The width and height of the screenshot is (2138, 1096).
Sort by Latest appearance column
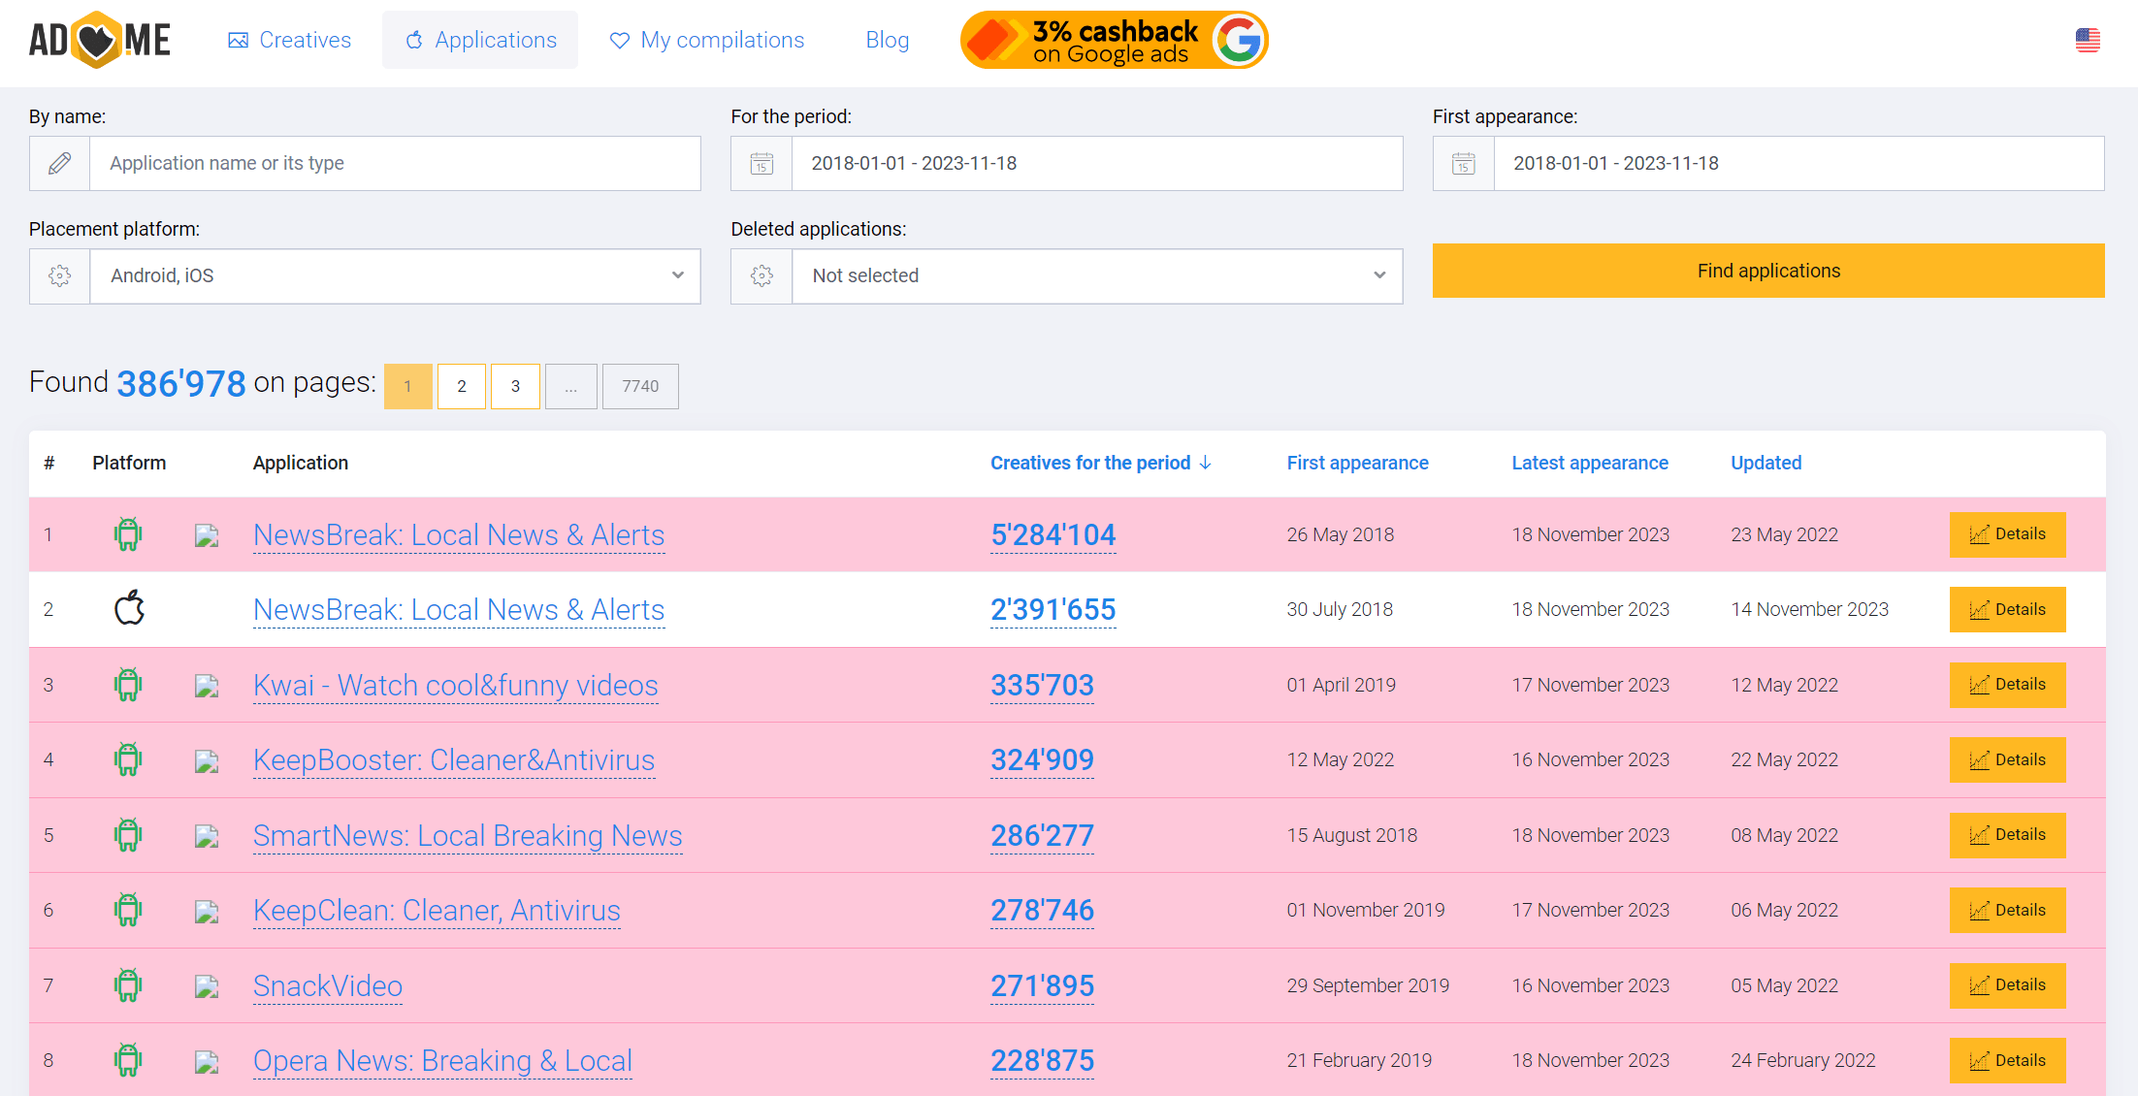pyautogui.click(x=1590, y=463)
